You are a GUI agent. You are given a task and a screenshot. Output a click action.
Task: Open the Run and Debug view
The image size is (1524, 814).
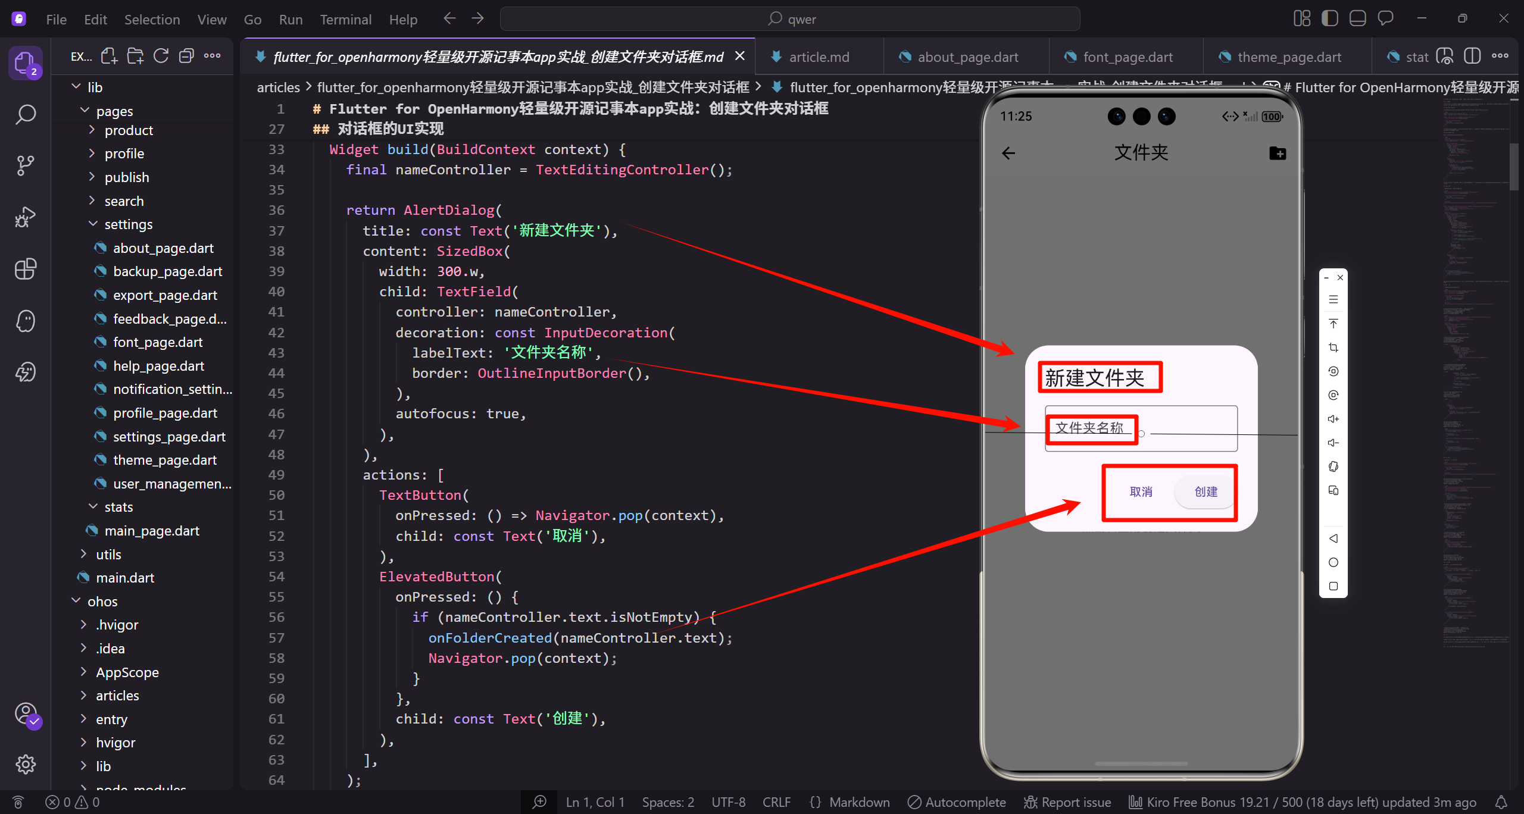(x=25, y=217)
